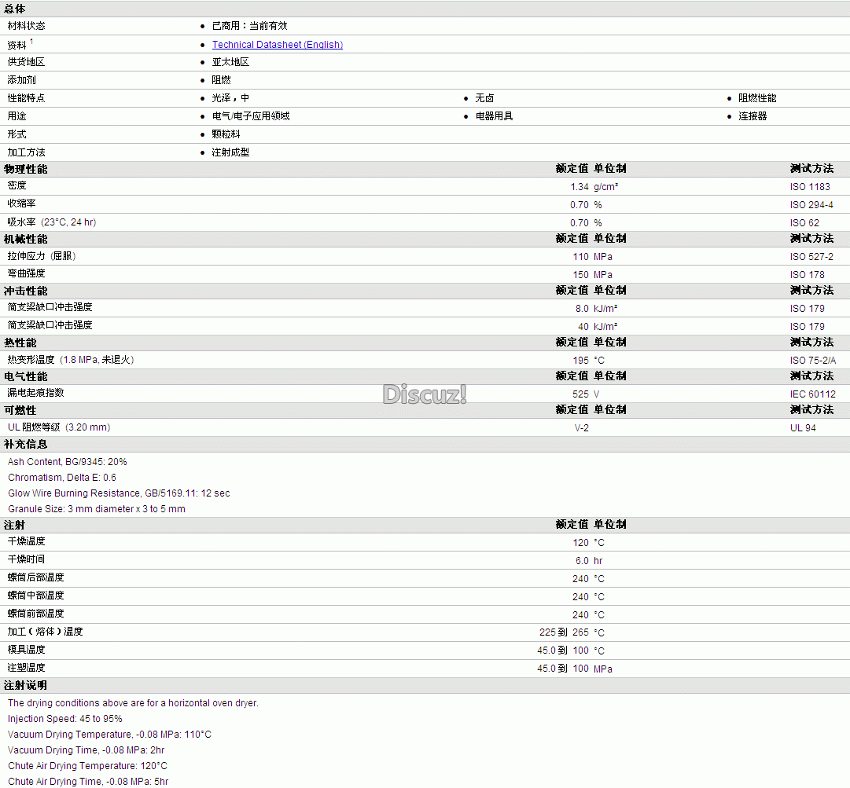Select the Ash Content, BG/9345 line
Screen dimensions: 850x788
[67, 462]
